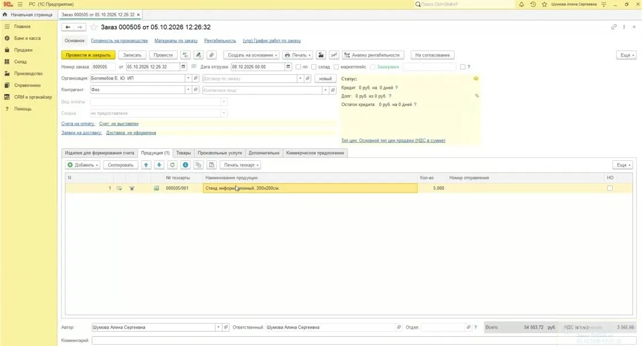The width and height of the screenshot is (642, 346).
Task: Open the Продажи section in the sidebar
Action: (23, 50)
